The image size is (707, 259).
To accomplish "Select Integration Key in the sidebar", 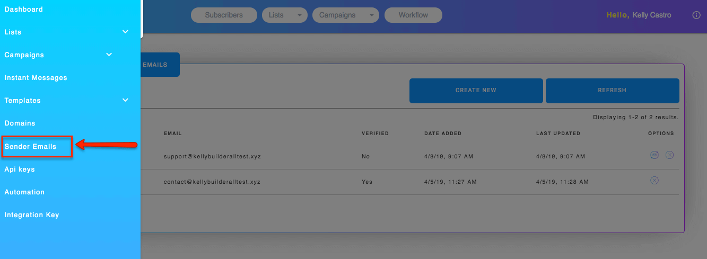I will pos(32,215).
